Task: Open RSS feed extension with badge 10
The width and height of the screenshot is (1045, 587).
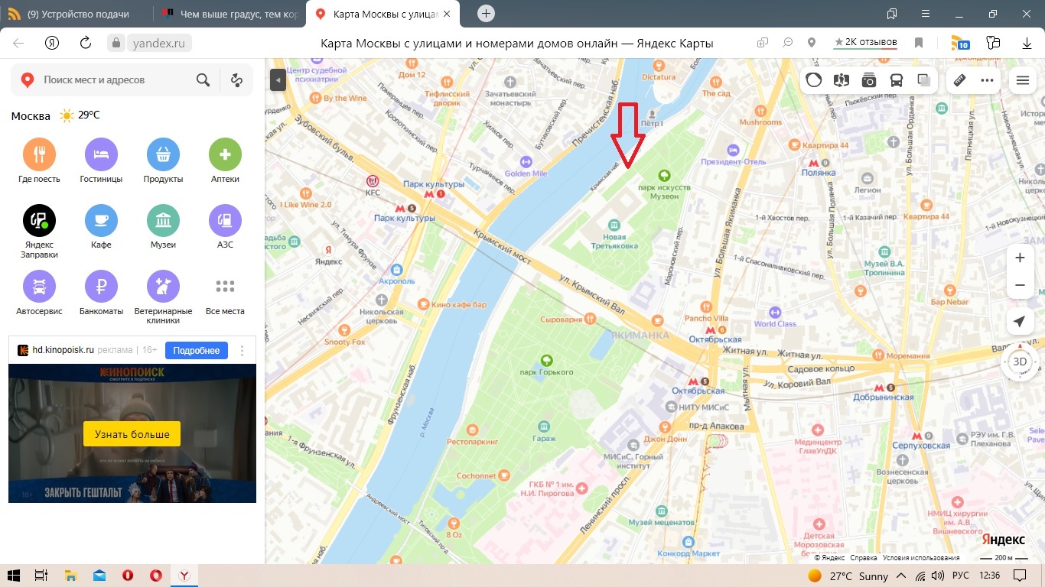Action: tap(959, 43)
